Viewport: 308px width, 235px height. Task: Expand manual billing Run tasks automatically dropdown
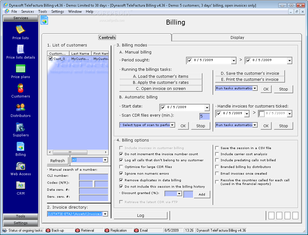[255, 88]
